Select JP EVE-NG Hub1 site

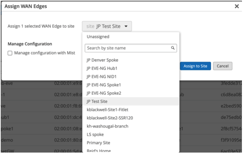point(103,68)
